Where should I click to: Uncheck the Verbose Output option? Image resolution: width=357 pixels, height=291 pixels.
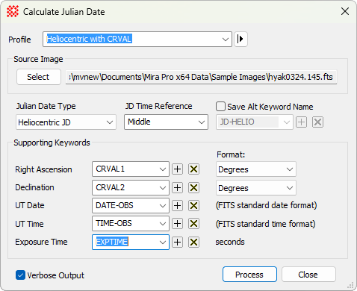pyautogui.click(x=20, y=275)
